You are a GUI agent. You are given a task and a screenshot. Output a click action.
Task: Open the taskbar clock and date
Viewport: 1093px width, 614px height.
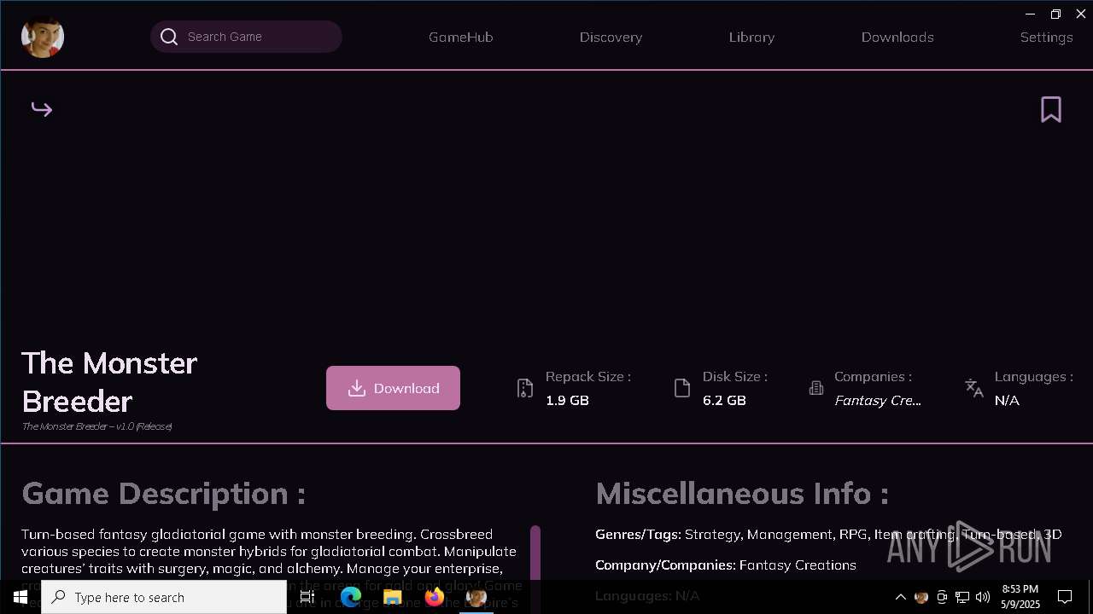point(1020,597)
